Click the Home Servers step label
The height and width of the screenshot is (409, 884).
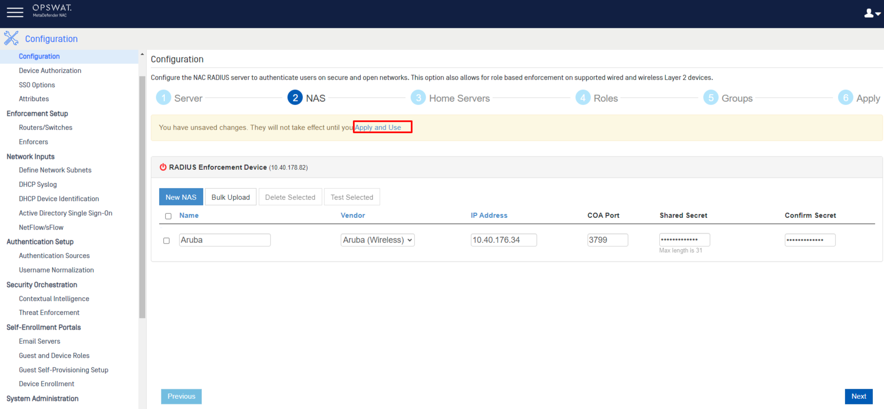click(x=459, y=98)
